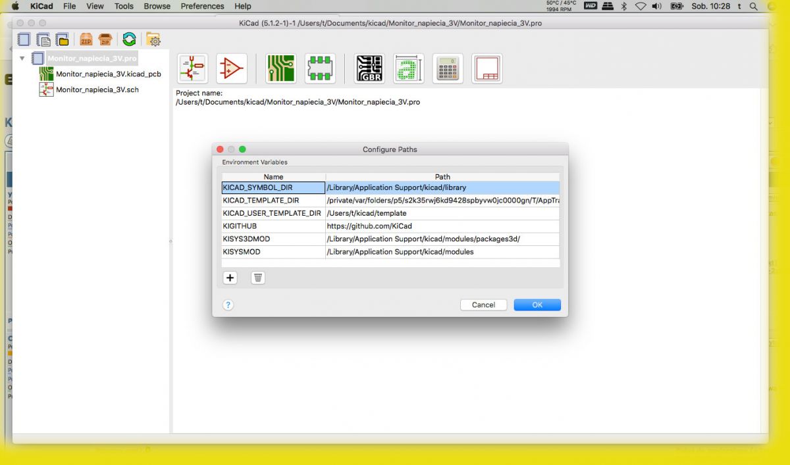The width and height of the screenshot is (790, 465).
Task: Refresh the project tree
Action: (x=129, y=39)
